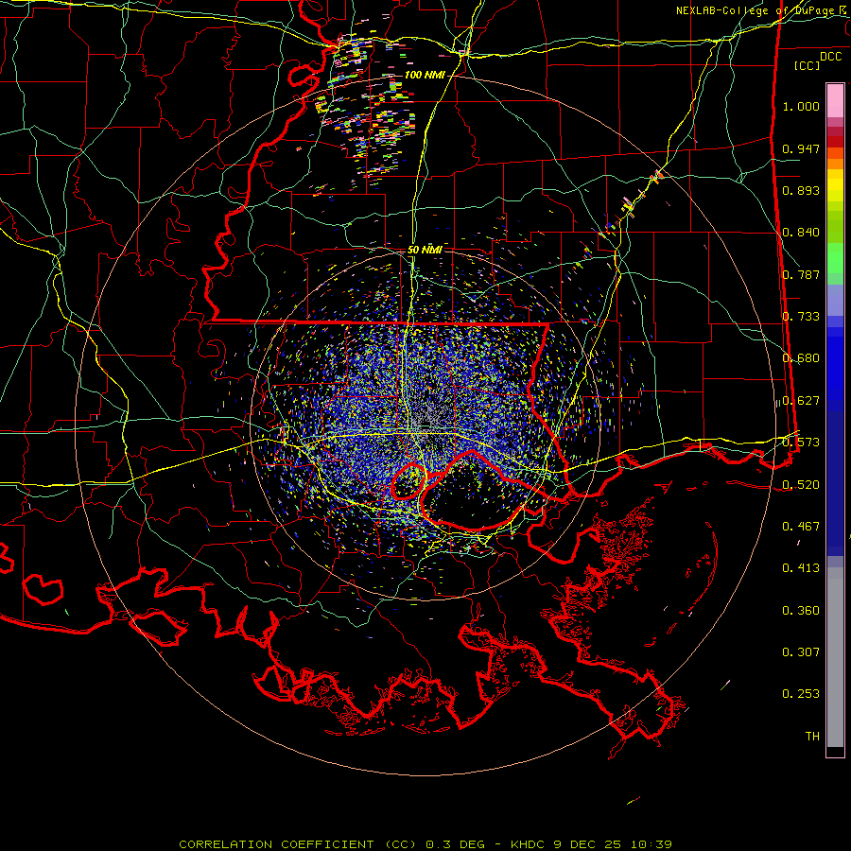Select the 0.413 scale value

tap(801, 568)
